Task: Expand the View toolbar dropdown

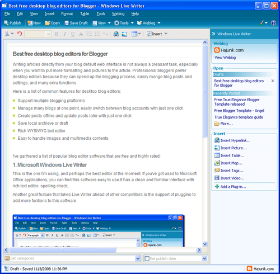Action: (109, 23)
